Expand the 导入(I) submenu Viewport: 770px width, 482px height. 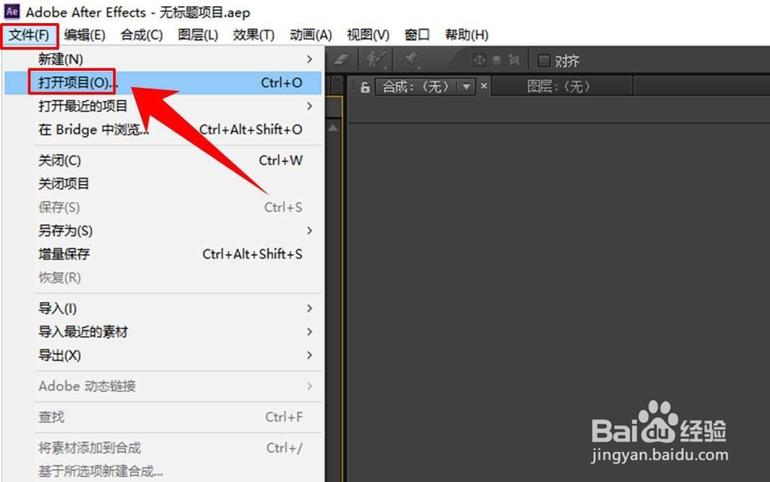click(163, 308)
